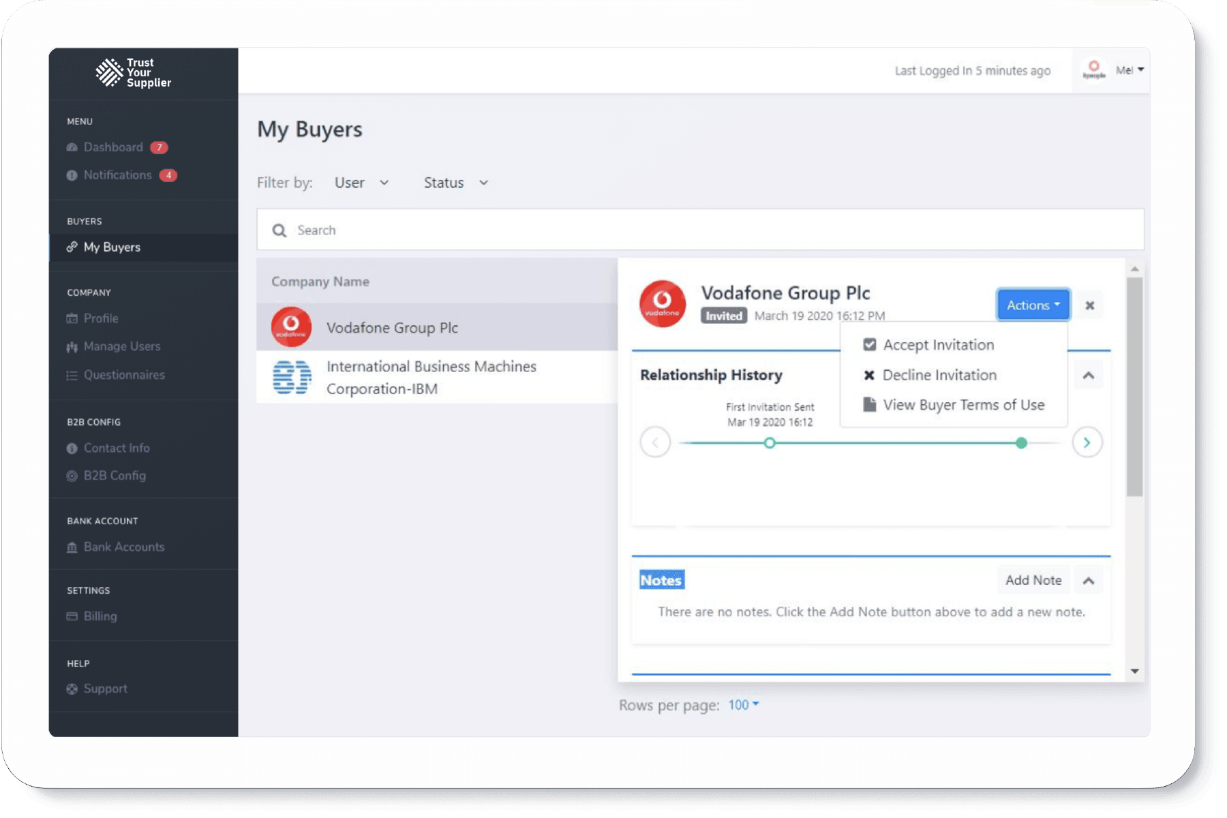This screenshot has height=818, width=1227.
Task: Click the filled green timeline end marker
Action: tap(1021, 443)
